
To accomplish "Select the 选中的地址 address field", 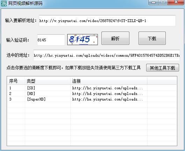I will click(107, 55).
